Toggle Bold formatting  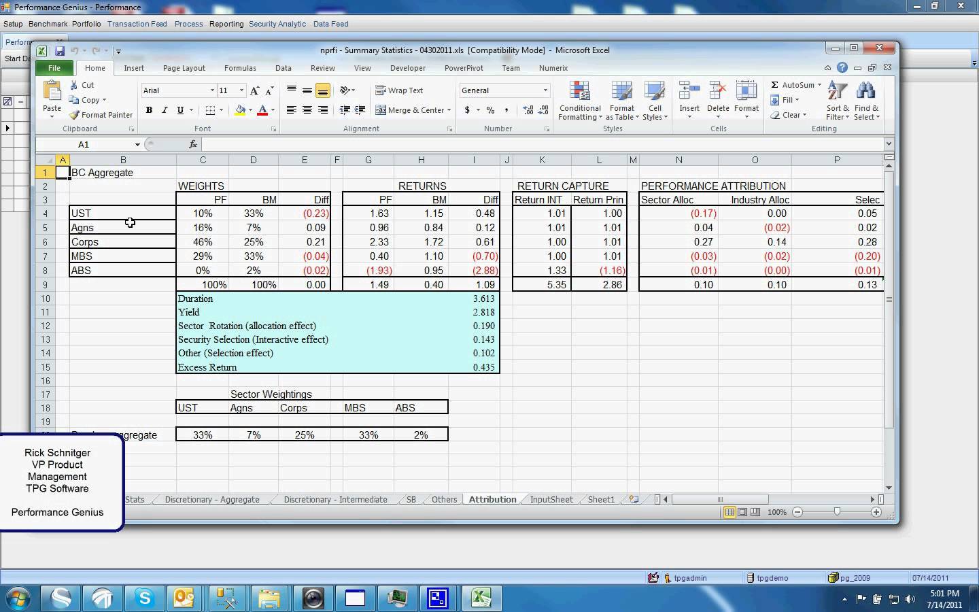[149, 110]
